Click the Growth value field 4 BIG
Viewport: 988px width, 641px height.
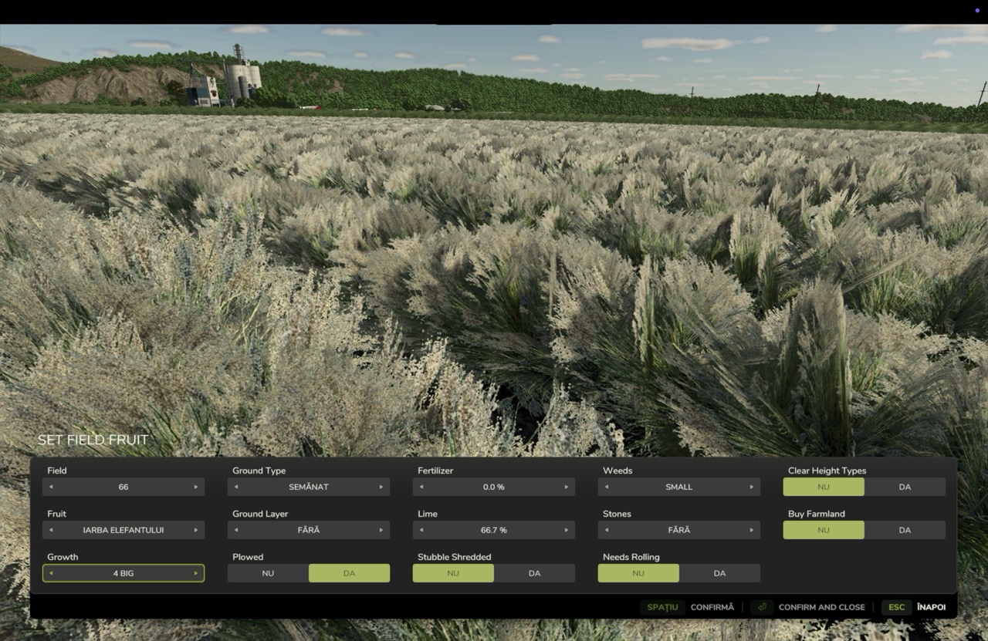click(123, 573)
